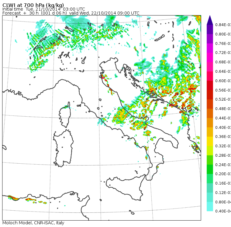Click the 0.84E-03 legend label
Image resolution: width=231 pixels, height=227 pixels.
(223, 25)
